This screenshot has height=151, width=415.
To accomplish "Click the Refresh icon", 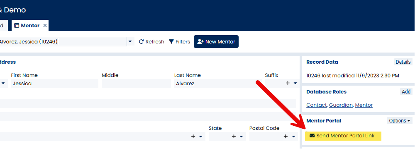I will 142,42.
